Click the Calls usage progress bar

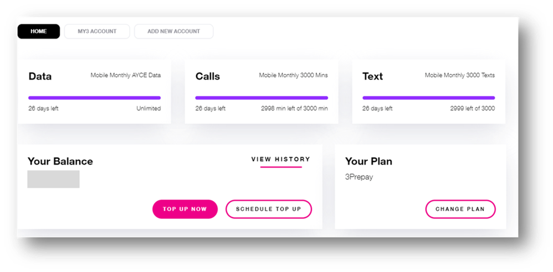(x=262, y=98)
